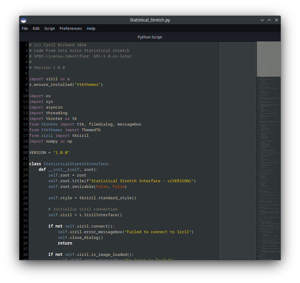Click "Failed to connect to Siril" string
This screenshot has height=283, width=300.
[x=158, y=232]
